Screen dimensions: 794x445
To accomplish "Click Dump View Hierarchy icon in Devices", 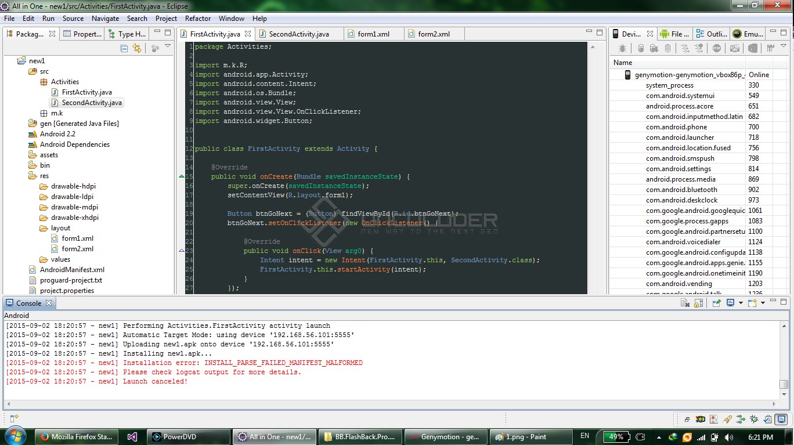I will point(752,48).
